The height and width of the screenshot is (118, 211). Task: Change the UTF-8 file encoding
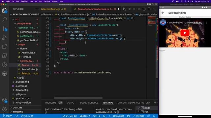click(x=97, y=116)
